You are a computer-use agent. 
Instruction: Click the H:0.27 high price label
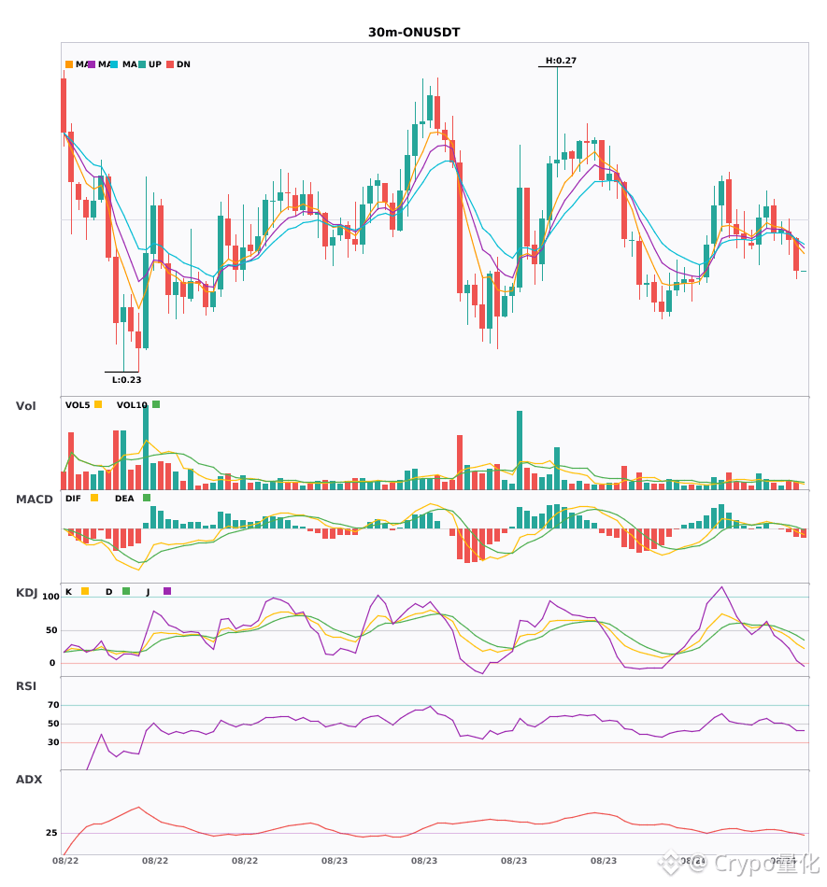561,61
